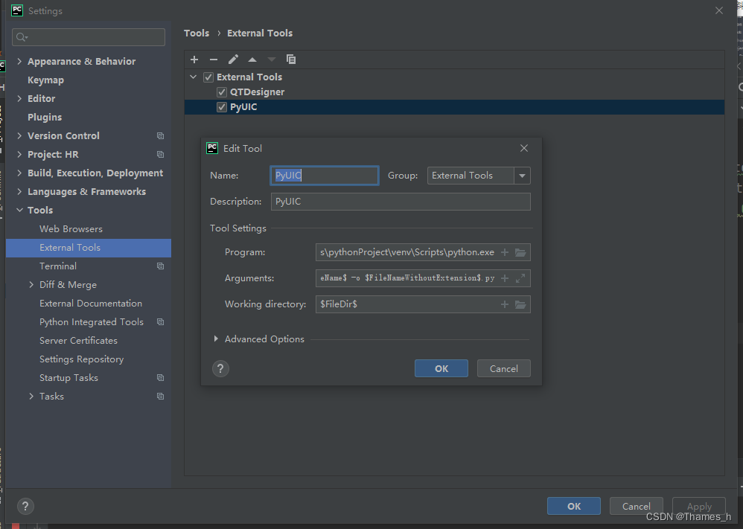Click OK in Edit Tool dialog
The width and height of the screenshot is (743, 529).
[x=441, y=368]
